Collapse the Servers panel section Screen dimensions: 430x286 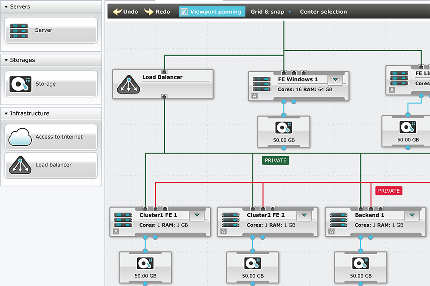click(x=6, y=7)
